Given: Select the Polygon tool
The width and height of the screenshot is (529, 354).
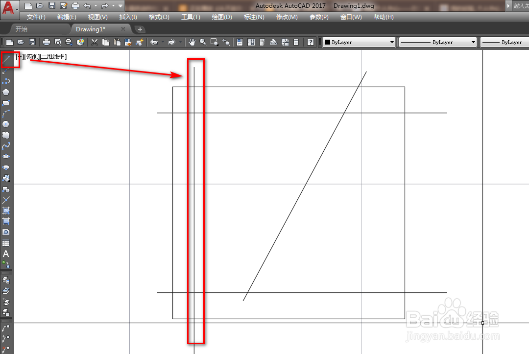Looking at the screenshot, I should tap(6, 92).
